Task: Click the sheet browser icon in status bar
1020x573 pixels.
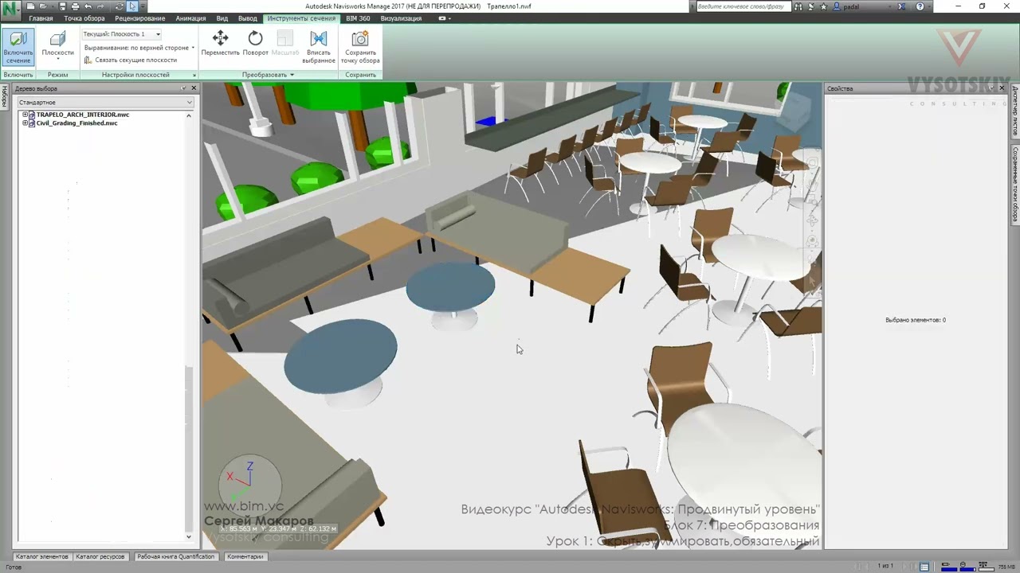Action: [x=924, y=567]
